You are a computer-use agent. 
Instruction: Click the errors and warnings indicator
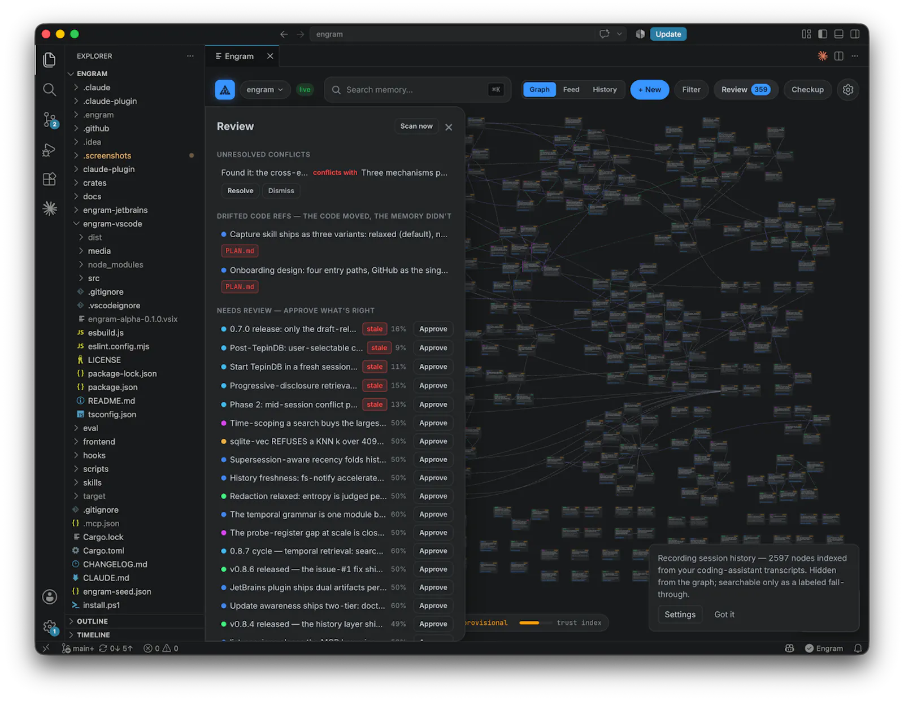click(x=160, y=648)
